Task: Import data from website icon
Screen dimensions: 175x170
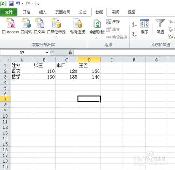Action: pos(26,23)
